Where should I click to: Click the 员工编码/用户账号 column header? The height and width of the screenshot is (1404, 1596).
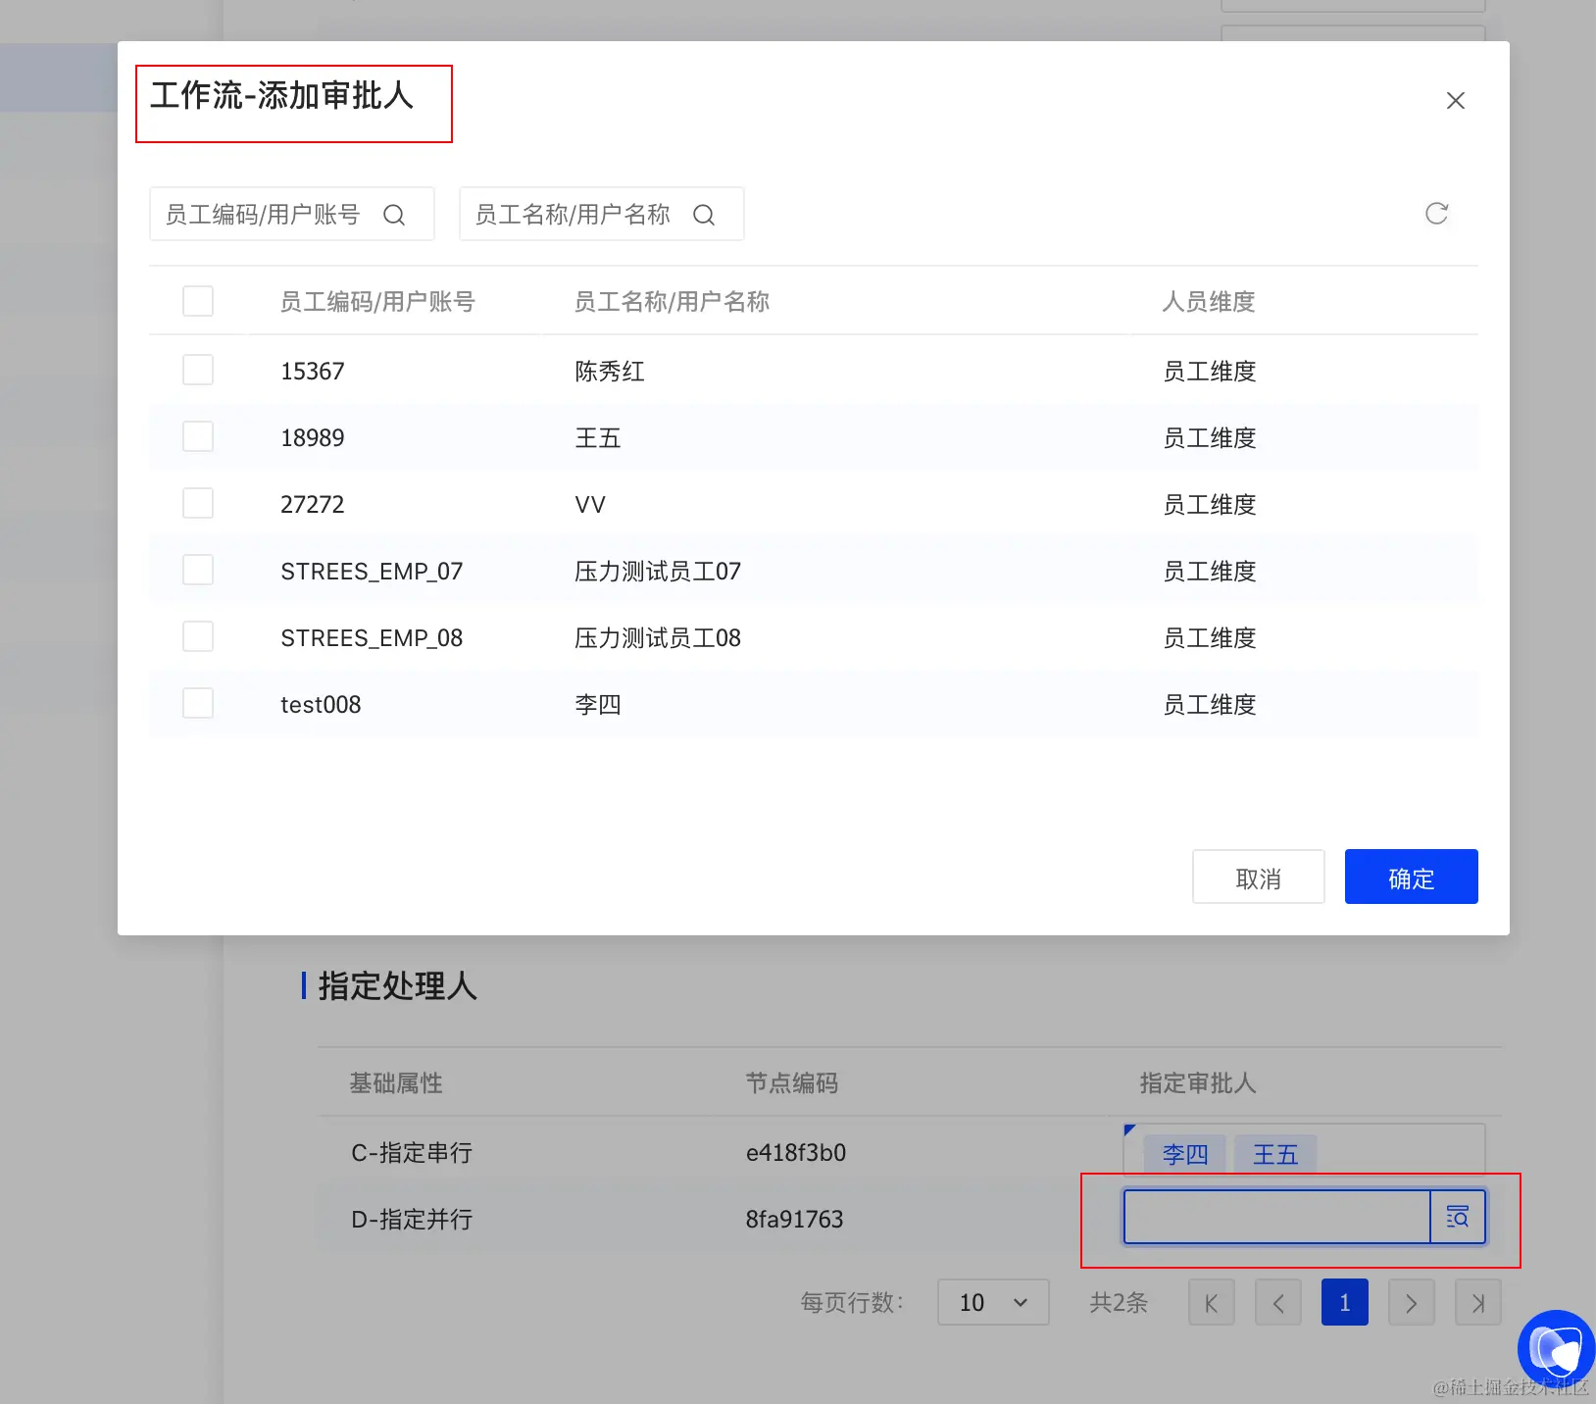[x=377, y=302]
